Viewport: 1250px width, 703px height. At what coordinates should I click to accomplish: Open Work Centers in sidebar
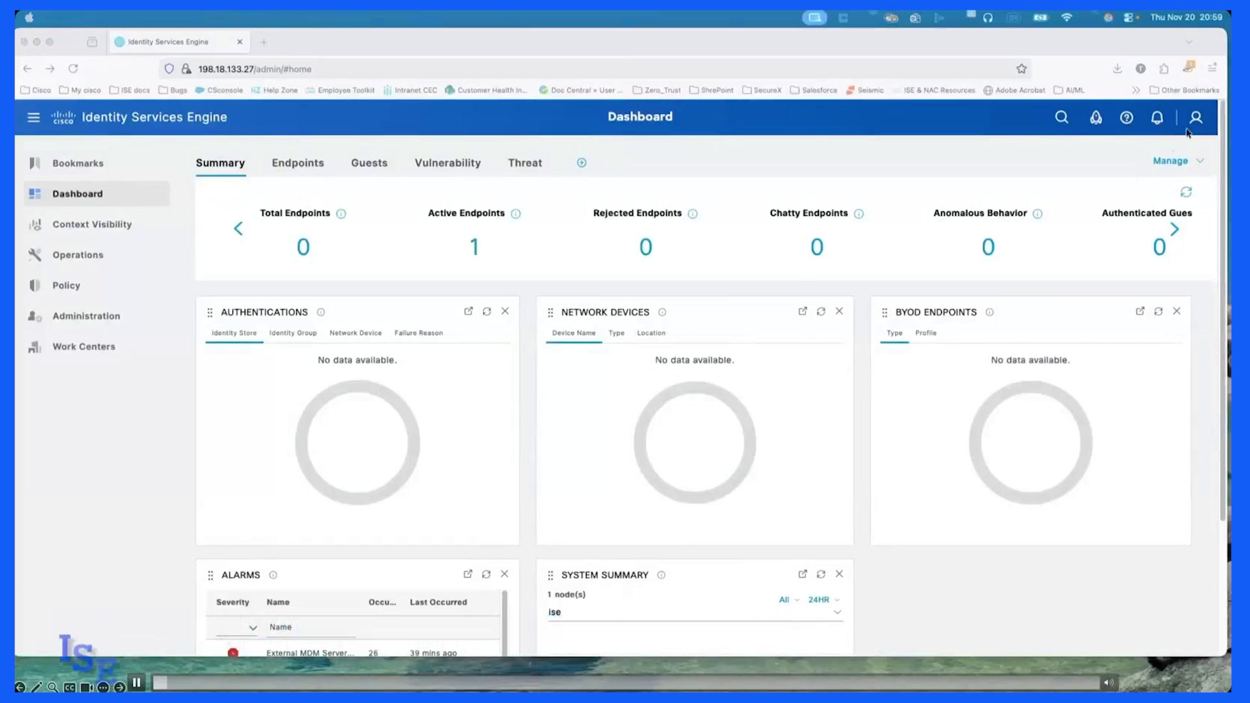(x=96, y=347)
